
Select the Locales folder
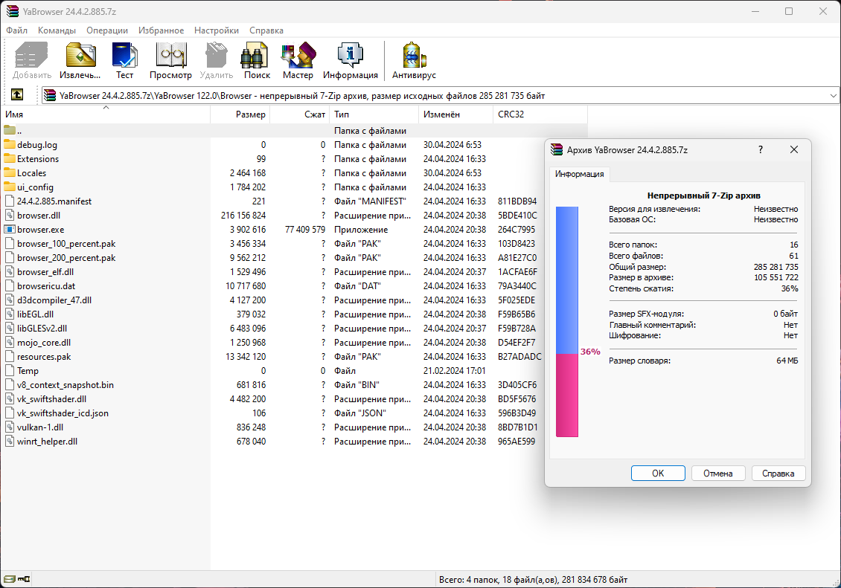coord(32,173)
